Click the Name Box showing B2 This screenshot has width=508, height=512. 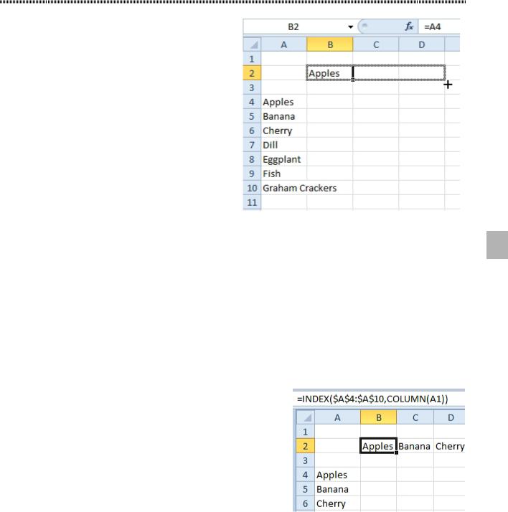pyautogui.click(x=298, y=27)
